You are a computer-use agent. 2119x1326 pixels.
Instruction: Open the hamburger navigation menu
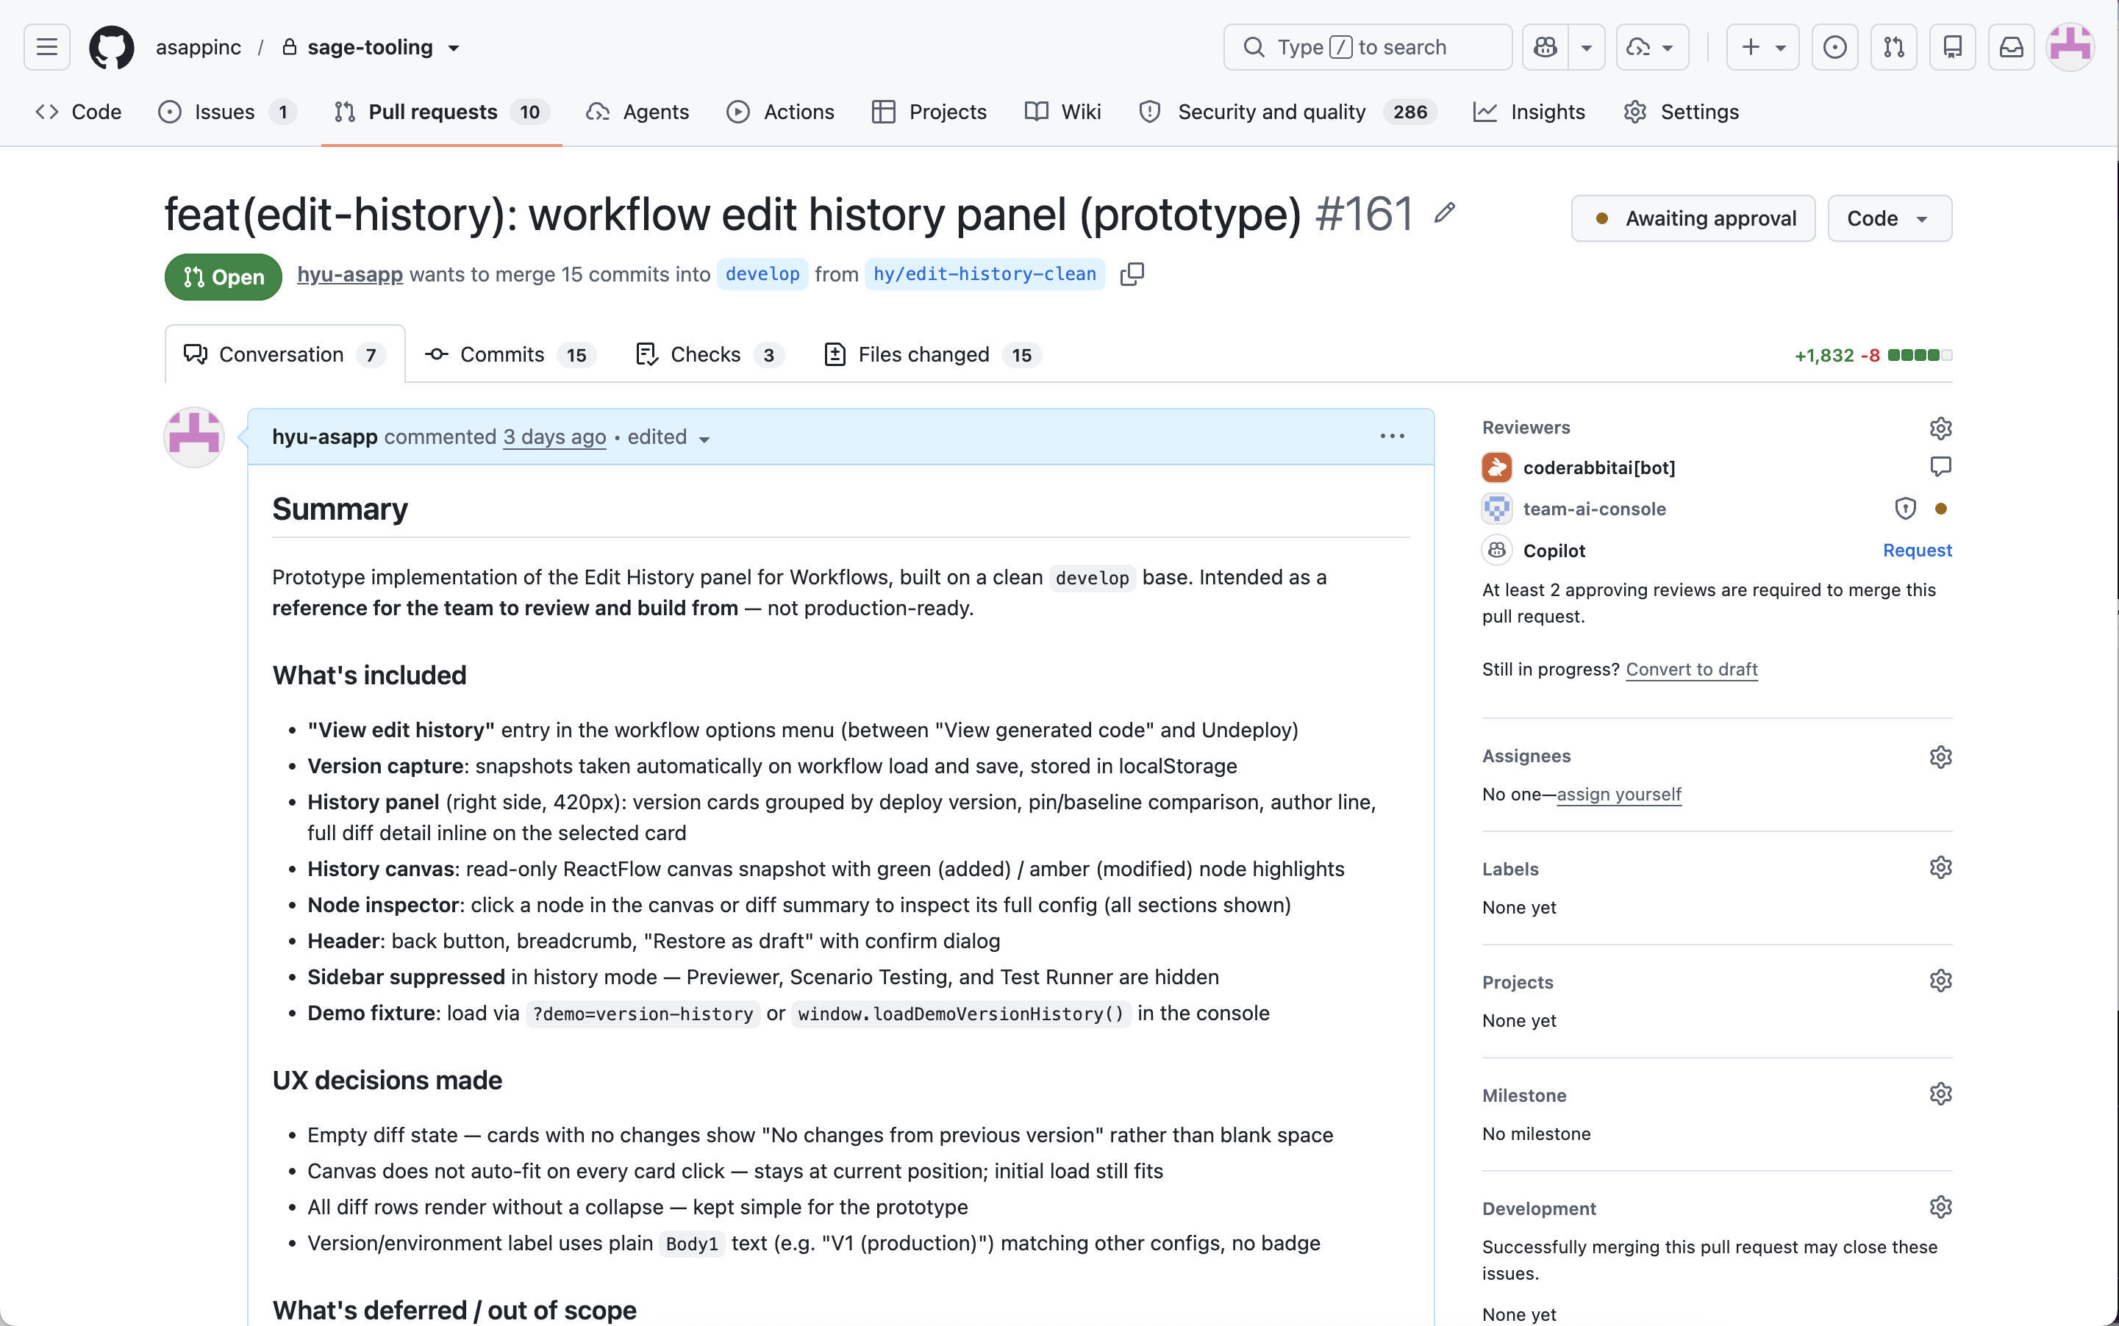[46, 47]
